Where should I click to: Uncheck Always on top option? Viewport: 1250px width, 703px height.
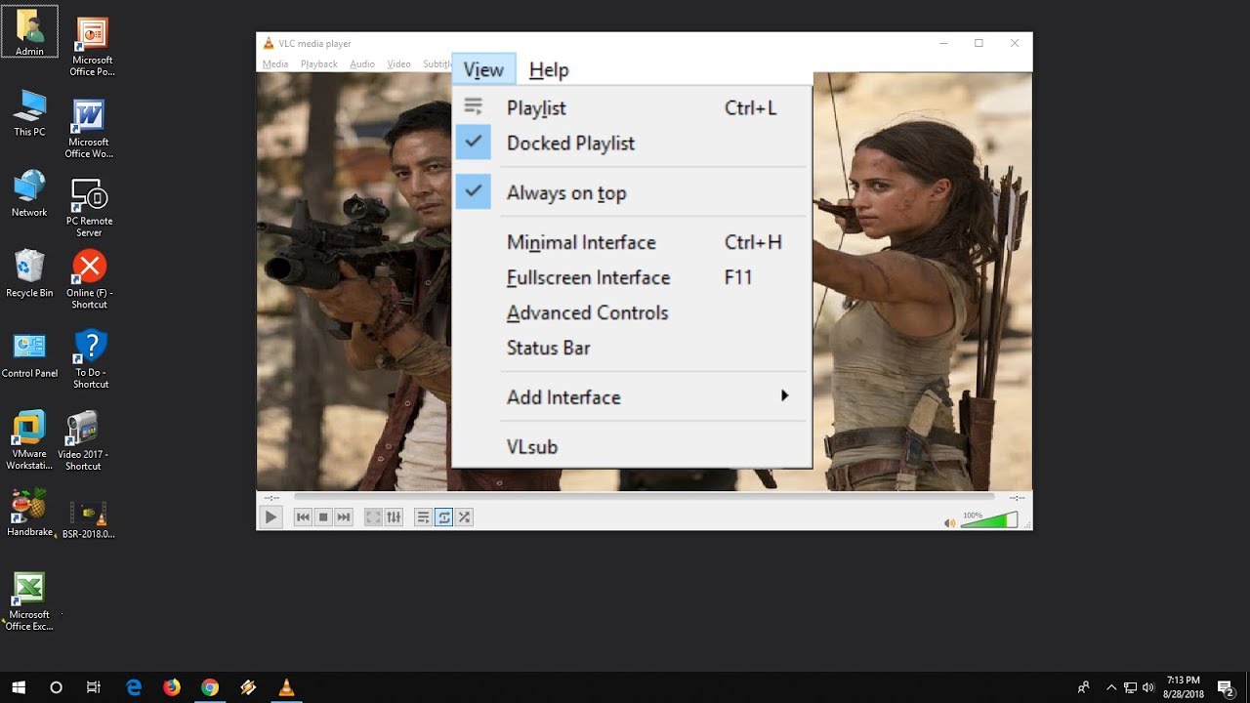click(632, 193)
